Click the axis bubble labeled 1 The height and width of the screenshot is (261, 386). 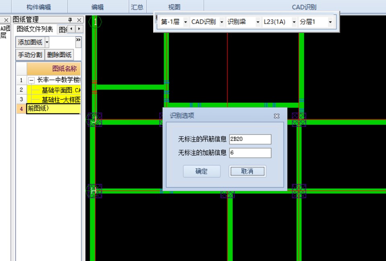(x=95, y=22)
